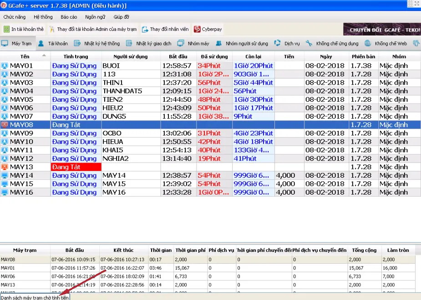Click the 'Thay đổi nhân viên' button label
Viewport: 421px width, 300px height.
169,29
